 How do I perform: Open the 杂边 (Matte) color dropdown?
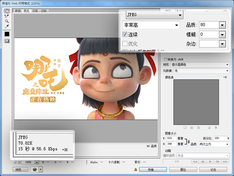222,44
